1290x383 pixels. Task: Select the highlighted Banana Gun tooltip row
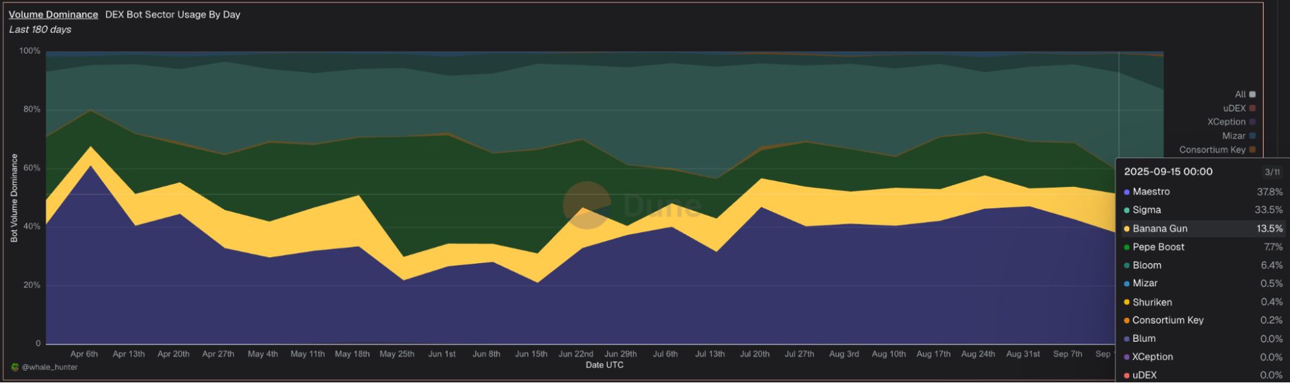(x=1203, y=229)
